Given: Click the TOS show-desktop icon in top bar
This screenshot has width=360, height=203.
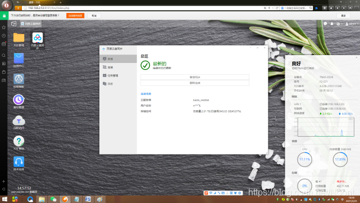Looking at the screenshot, I should pyautogui.click(x=14, y=24).
